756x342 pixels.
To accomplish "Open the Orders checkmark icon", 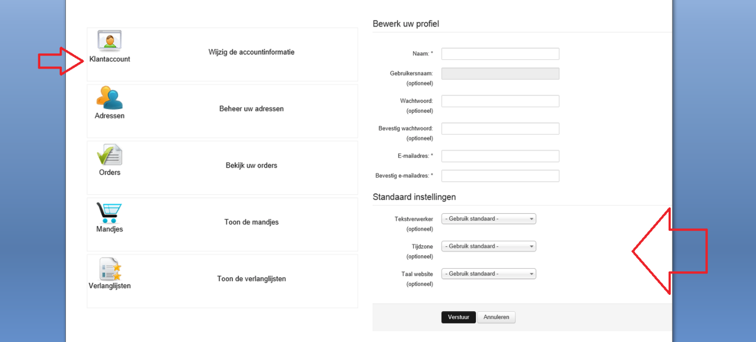I will [x=109, y=155].
